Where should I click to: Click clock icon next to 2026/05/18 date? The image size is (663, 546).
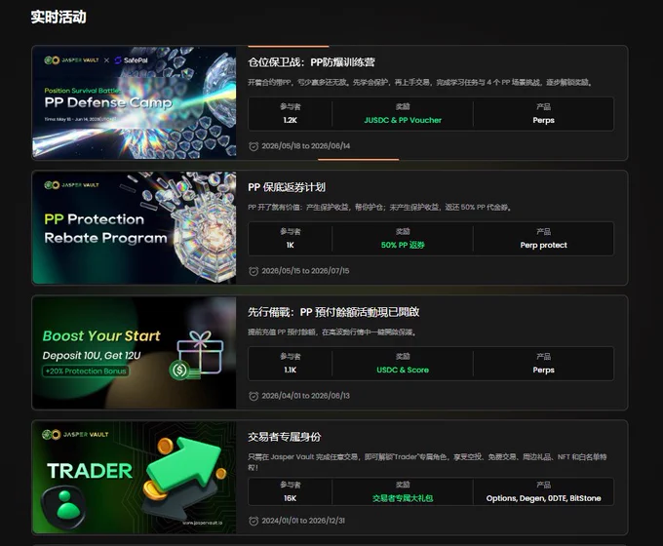click(253, 146)
